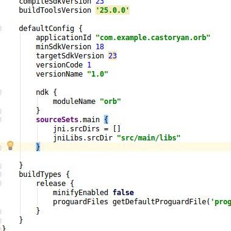Viewport: 231px width, 231px height.
Task: Click the release keyword inside buildTypes
Action: click(51, 184)
